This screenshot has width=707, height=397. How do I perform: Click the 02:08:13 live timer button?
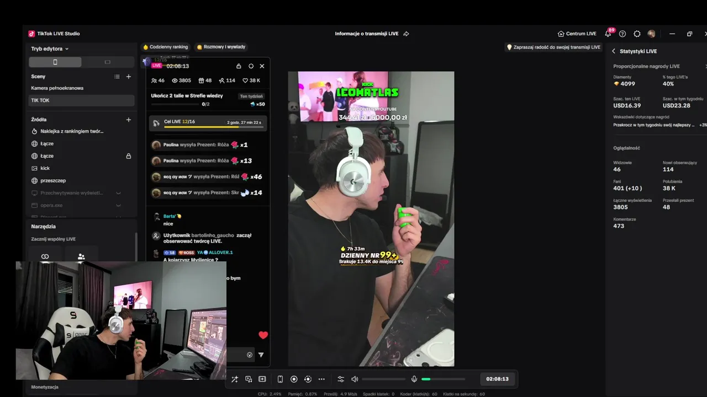click(x=497, y=379)
